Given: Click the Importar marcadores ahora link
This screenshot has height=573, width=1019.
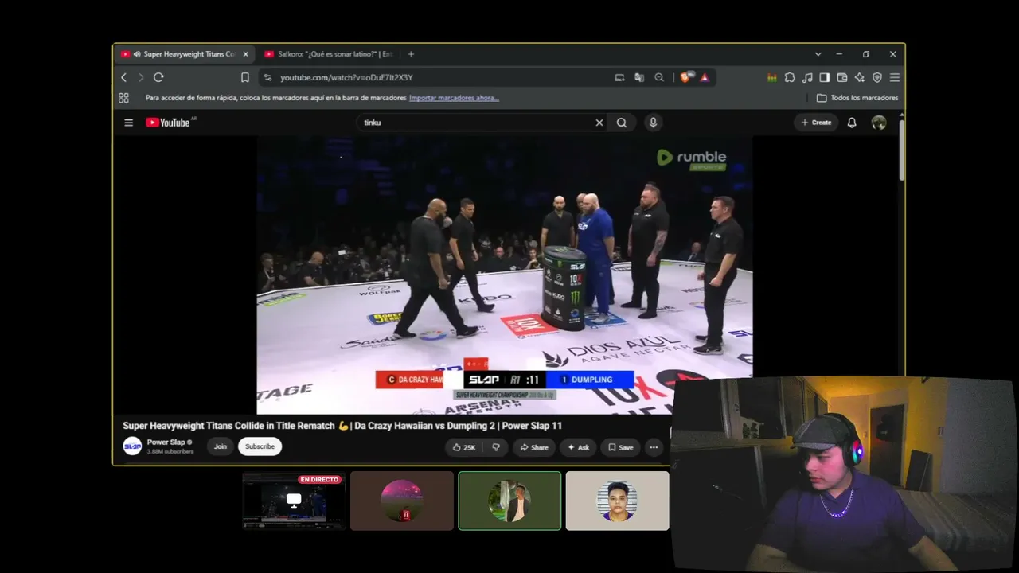Looking at the screenshot, I should pos(454,98).
